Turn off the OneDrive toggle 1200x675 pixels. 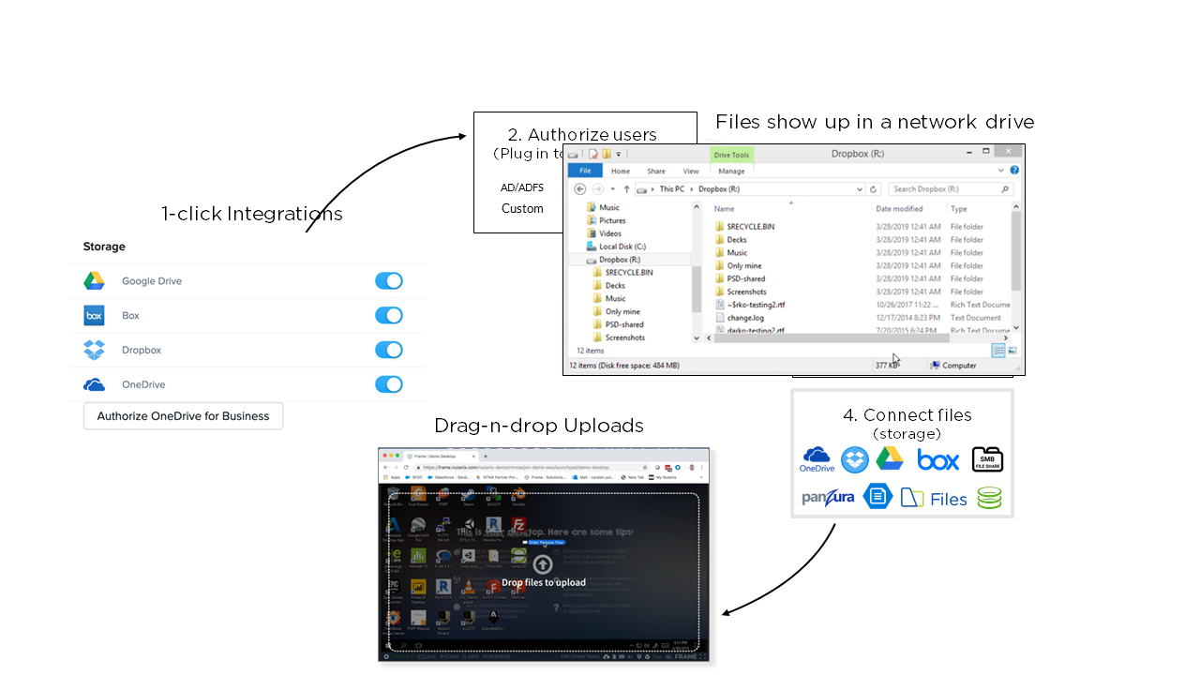click(388, 384)
